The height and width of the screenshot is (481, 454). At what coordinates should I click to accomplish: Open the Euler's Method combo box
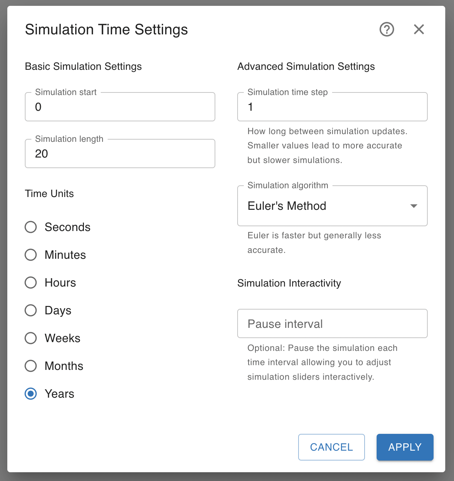point(321,206)
